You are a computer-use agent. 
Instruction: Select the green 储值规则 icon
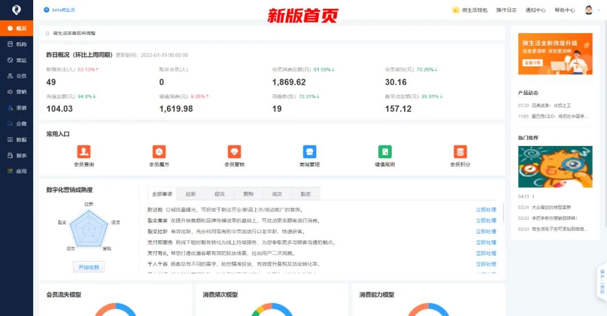[x=385, y=152]
